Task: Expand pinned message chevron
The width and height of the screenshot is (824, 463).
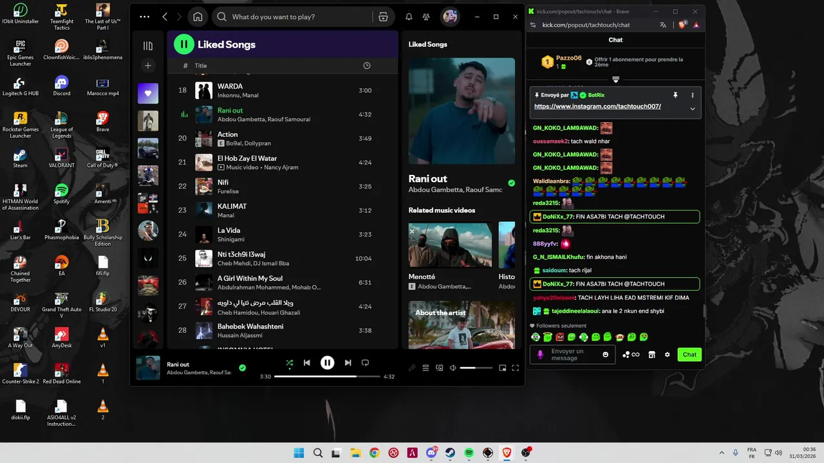Action: point(693,109)
